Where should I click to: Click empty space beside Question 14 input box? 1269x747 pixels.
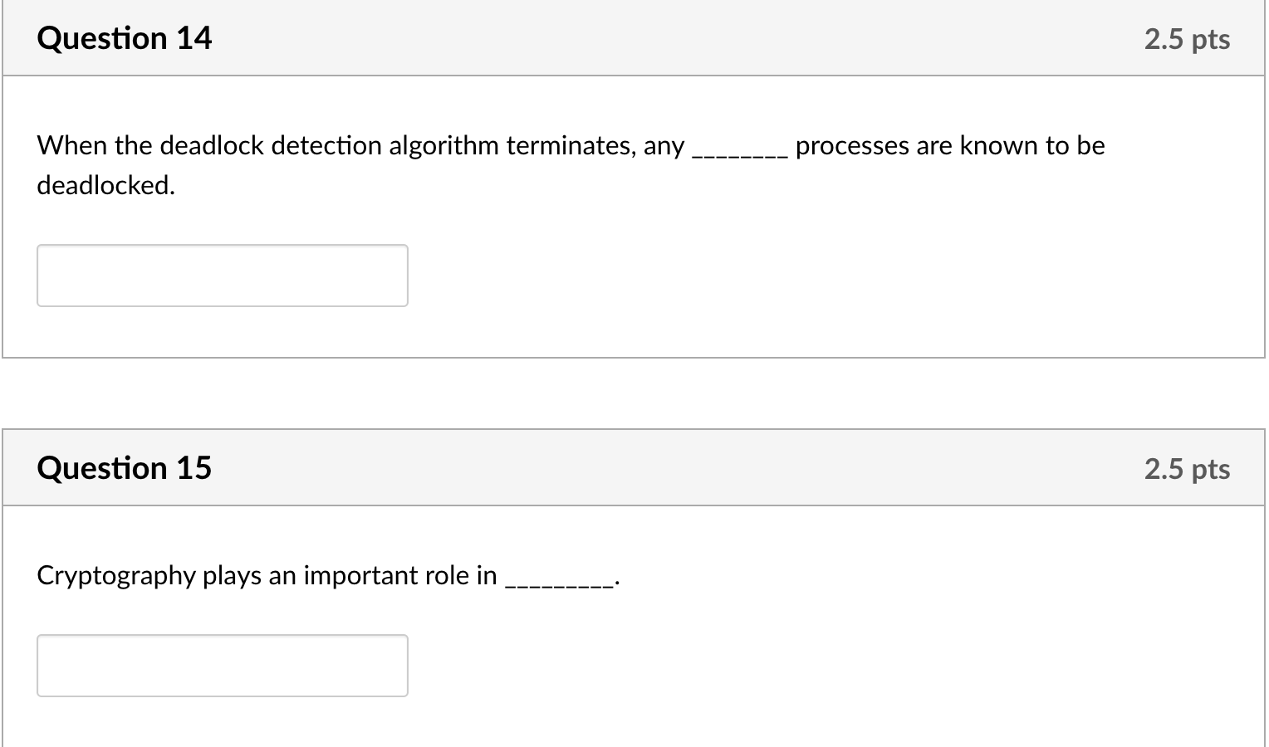click(x=830, y=276)
